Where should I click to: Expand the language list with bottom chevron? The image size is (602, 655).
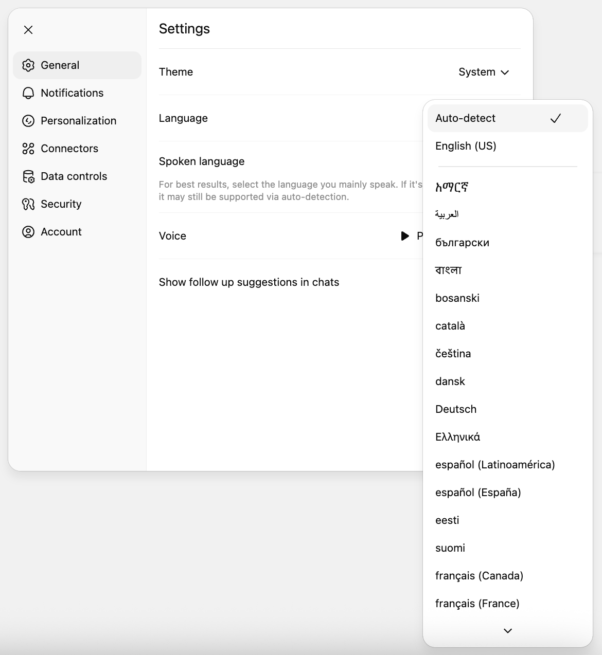507,630
